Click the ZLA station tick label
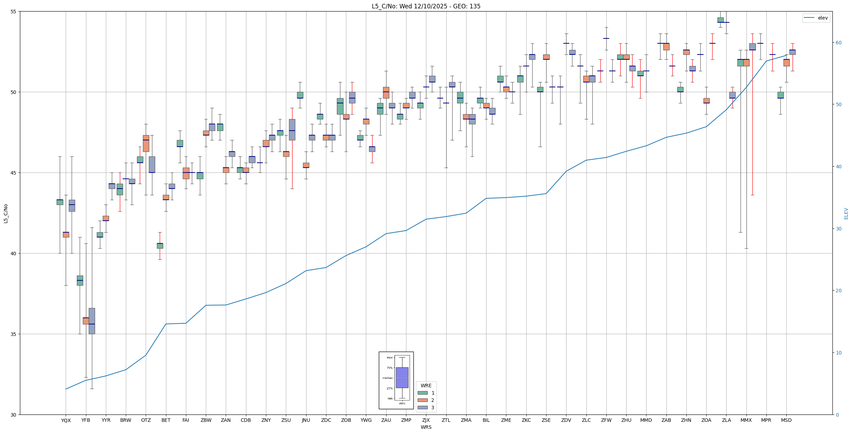Screen dimensions: 852x433 (x=726, y=420)
